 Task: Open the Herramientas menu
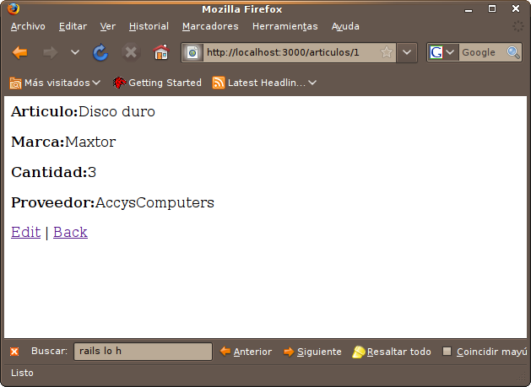pyautogui.click(x=285, y=26)
